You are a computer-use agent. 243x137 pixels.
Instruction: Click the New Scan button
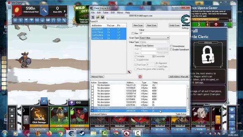click(x=138, y=25)
